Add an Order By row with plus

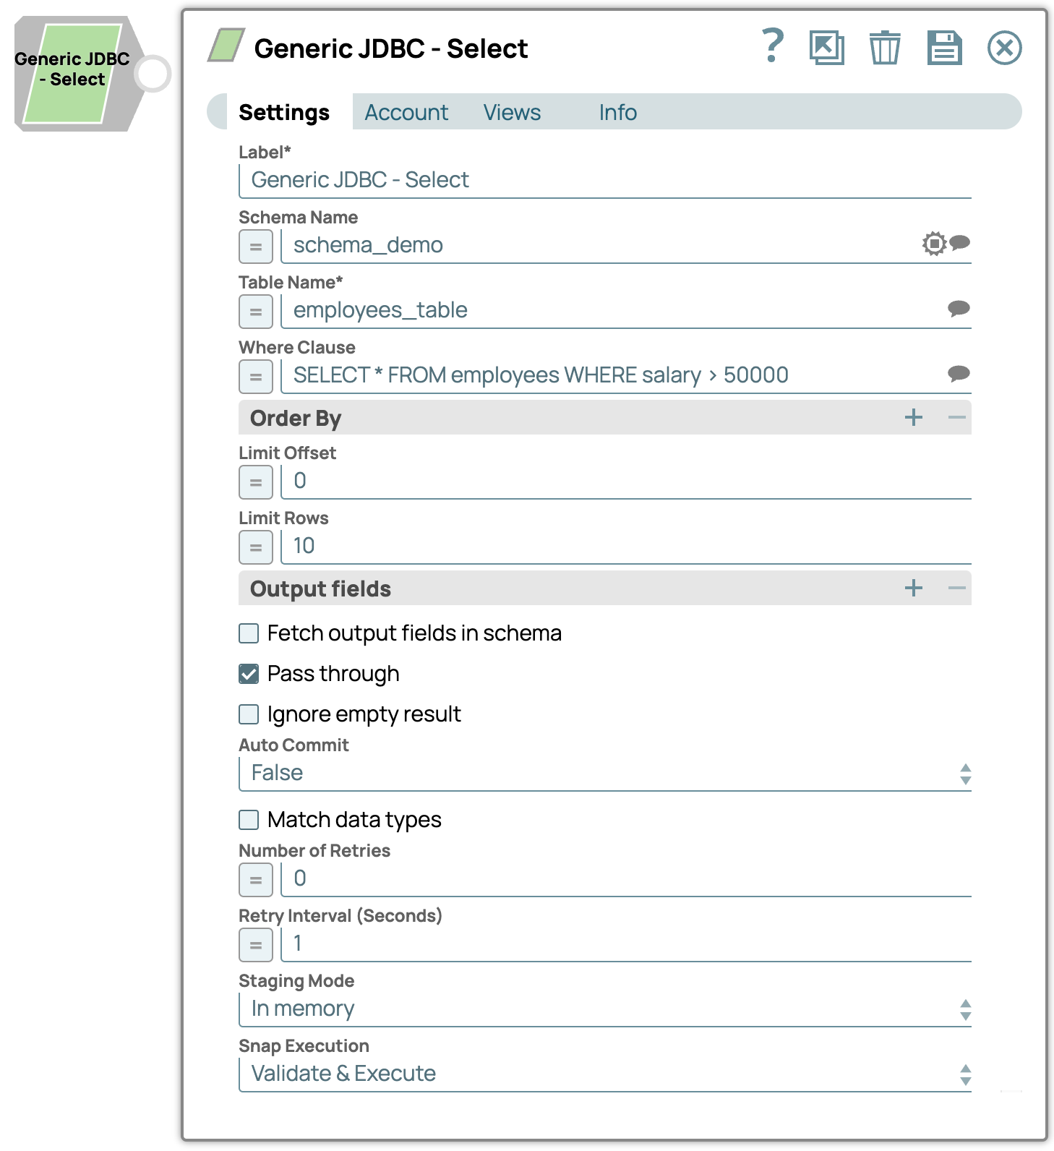coord(914,417)
